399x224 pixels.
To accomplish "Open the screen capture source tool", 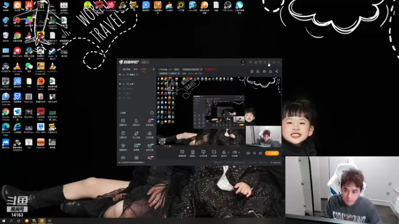I will 182,152.
